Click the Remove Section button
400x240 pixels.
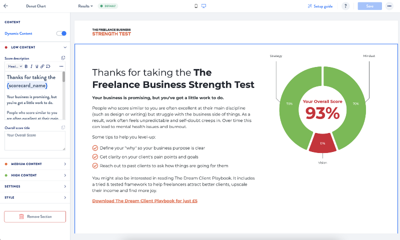[x=35, y=216]
